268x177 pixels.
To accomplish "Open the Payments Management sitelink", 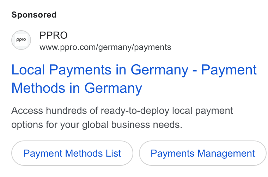I will [x=202, y=153].
